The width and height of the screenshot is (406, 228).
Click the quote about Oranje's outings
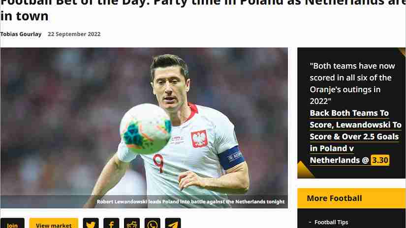click(352, 83)
